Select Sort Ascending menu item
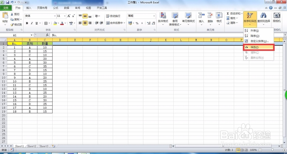 pyautogui.click(x=258, y=31)
